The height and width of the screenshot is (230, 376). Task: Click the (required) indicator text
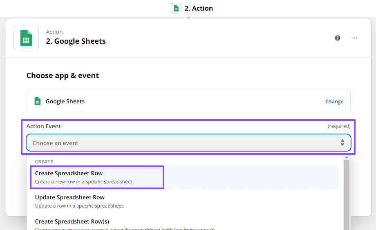click(339, 126)
